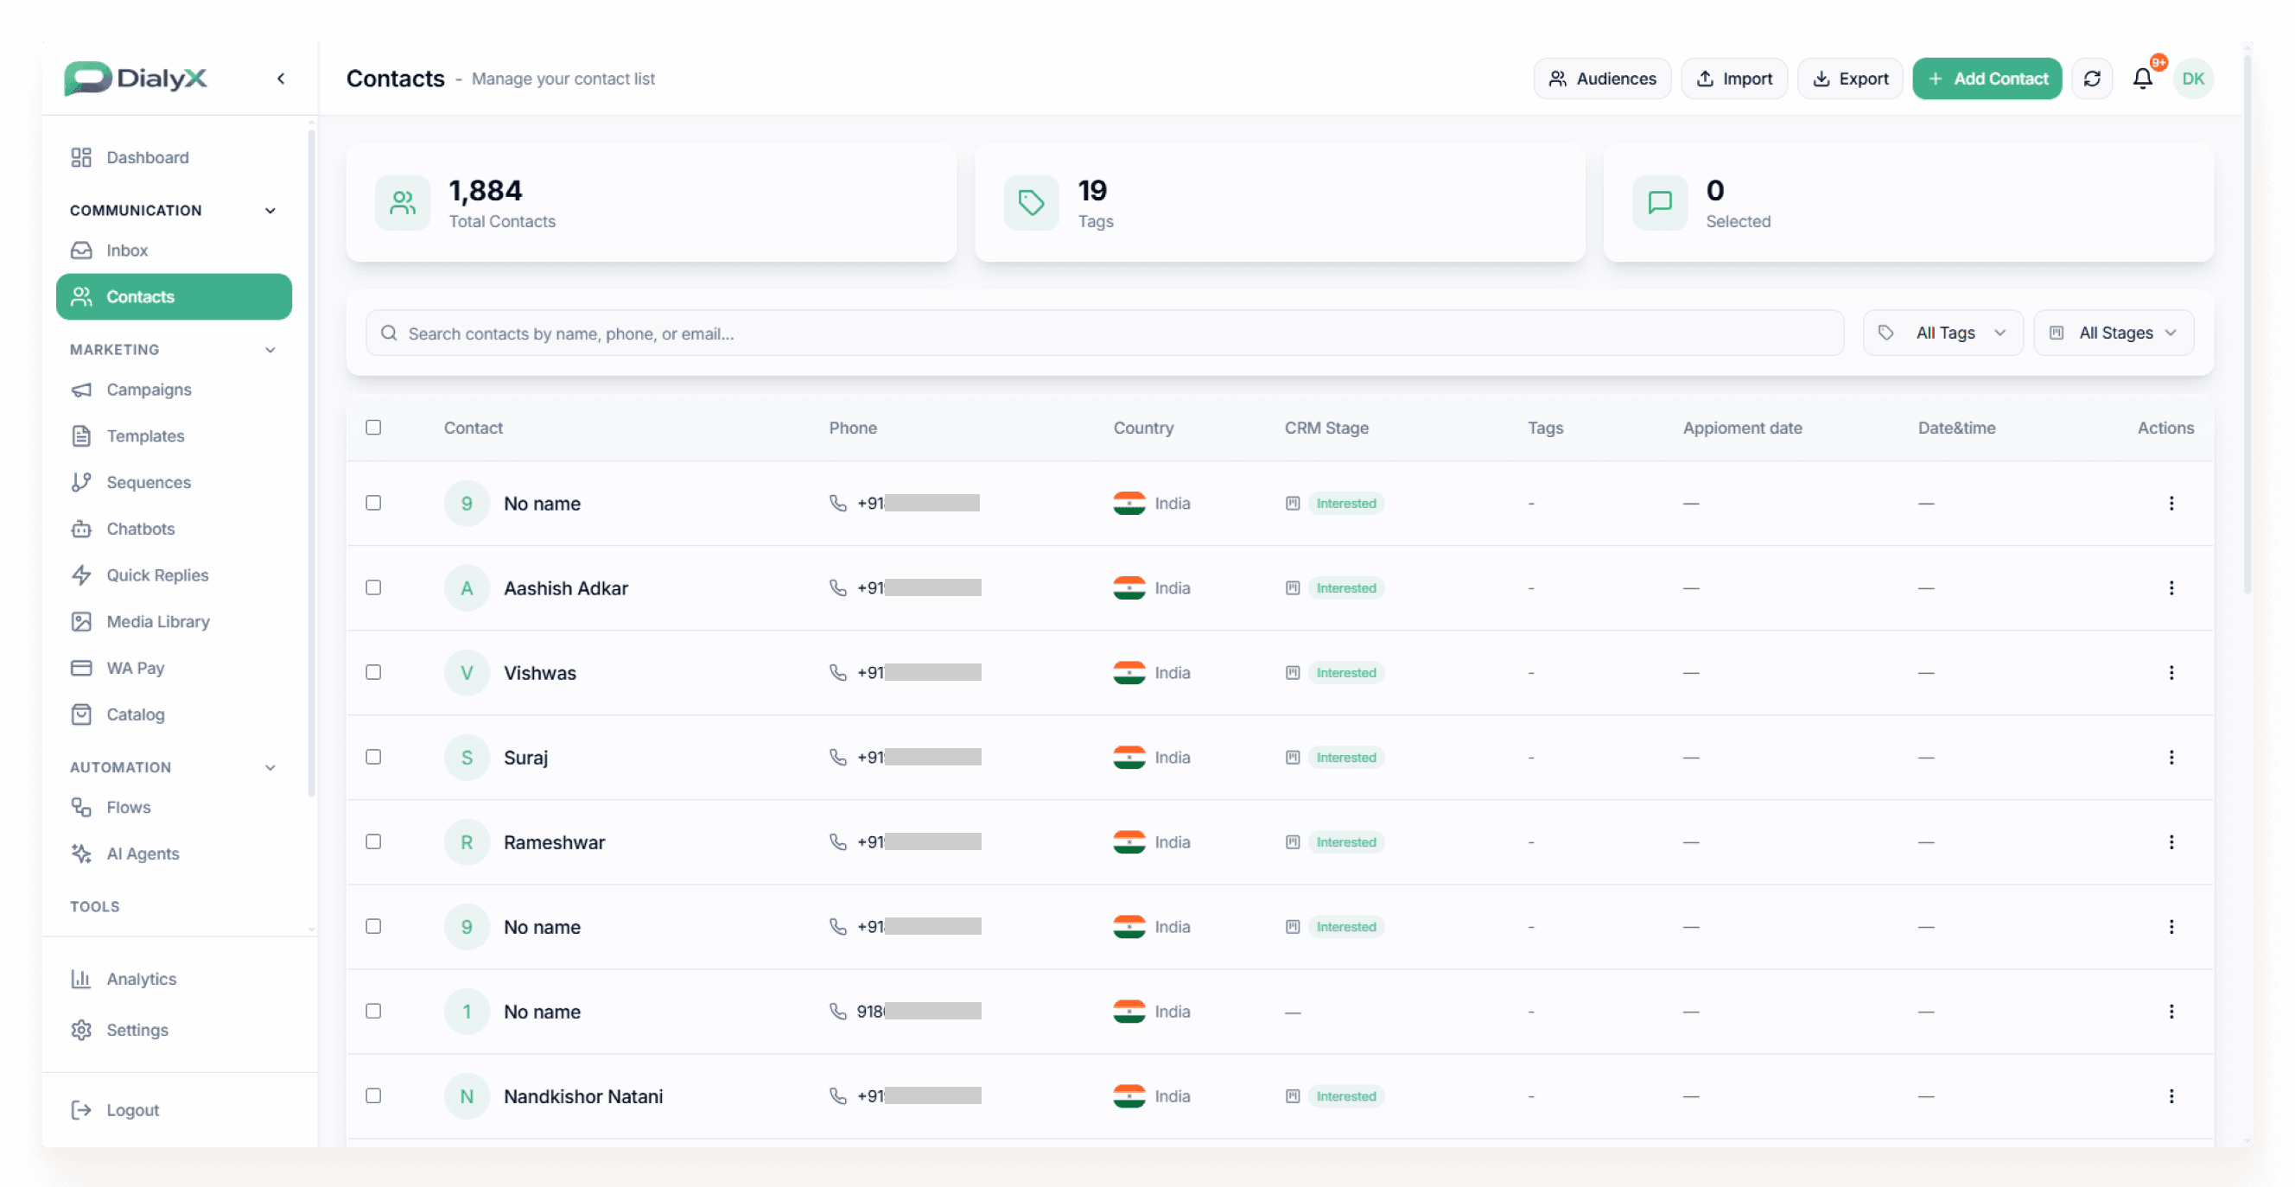The image size is (2295, 1187).
Task: Click the Add Contact button
Action: point(1986,79)
